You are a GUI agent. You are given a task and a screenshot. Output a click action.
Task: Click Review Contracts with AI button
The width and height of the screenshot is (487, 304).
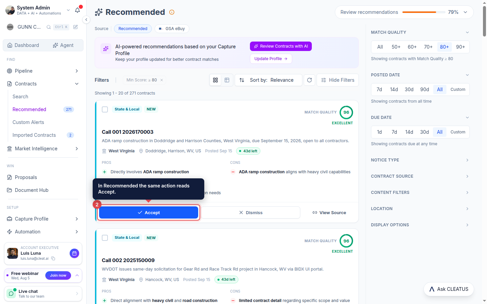[x=281, y=46]
